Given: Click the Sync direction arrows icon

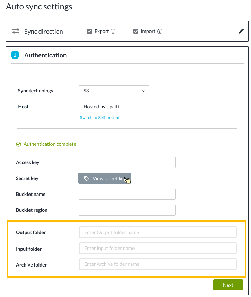Looking at the screenshot, I should [16, 31].
